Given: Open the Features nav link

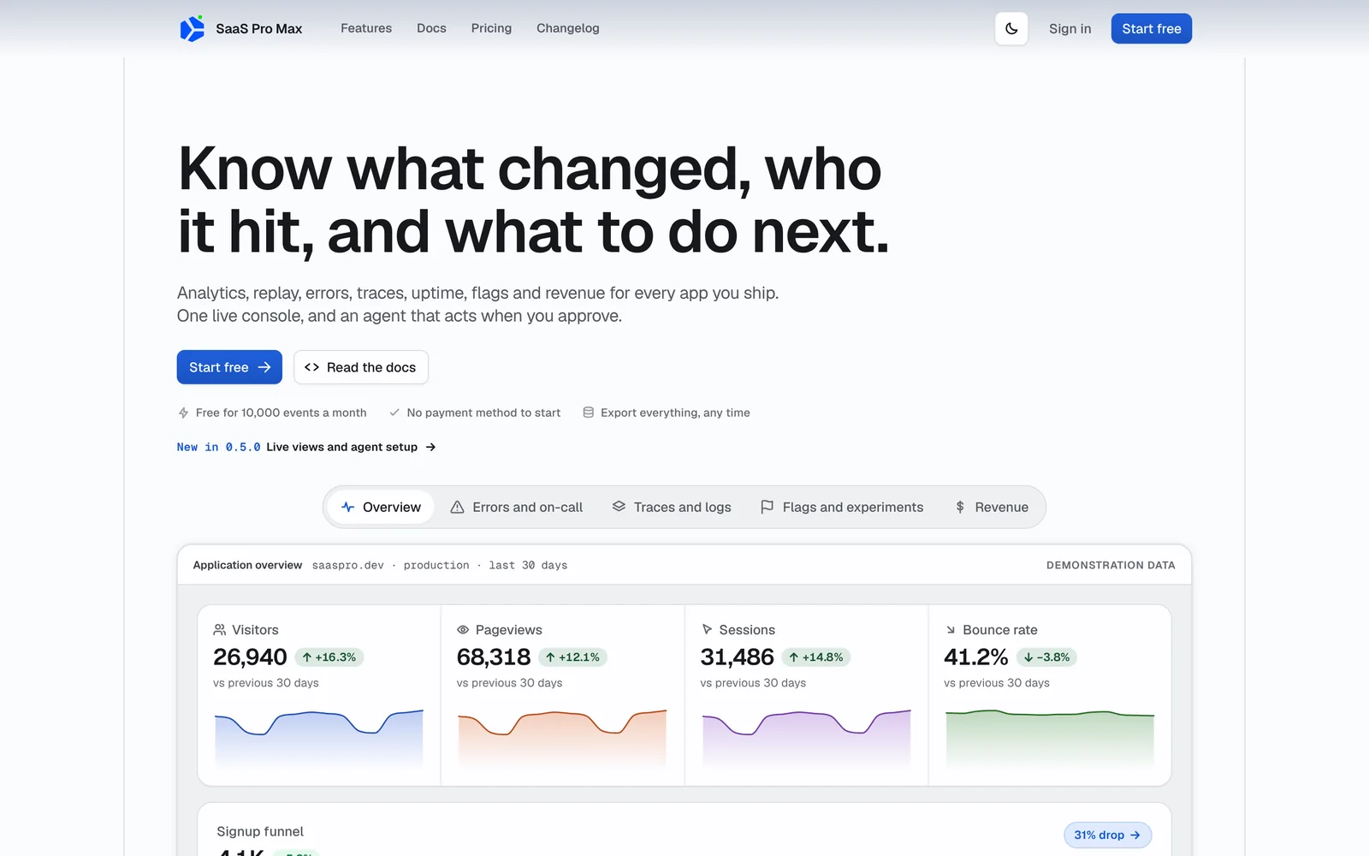Looking at the screenshot, I should 366,28.
